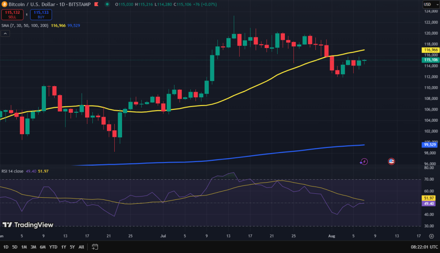Switch to the 6M time range
440x253 pixels.
tap(43, 247)
